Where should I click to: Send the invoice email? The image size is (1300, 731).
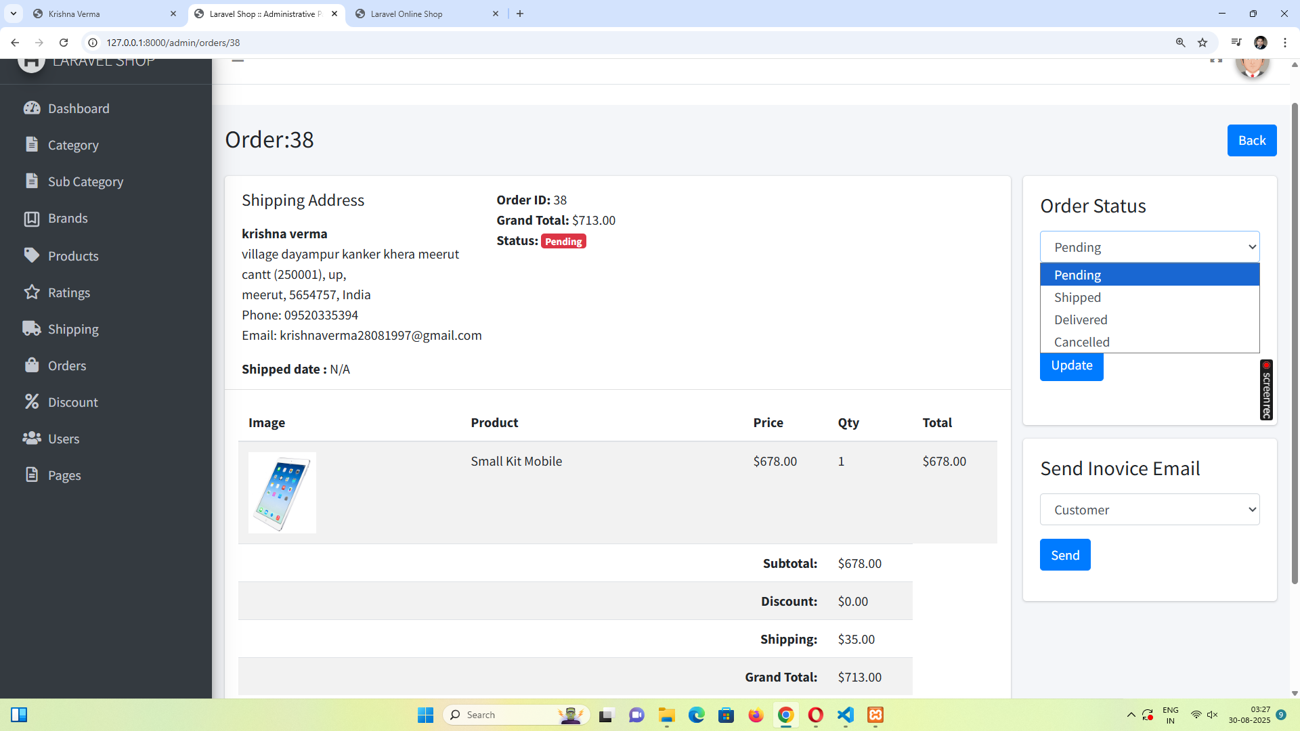coord(1065,555)
